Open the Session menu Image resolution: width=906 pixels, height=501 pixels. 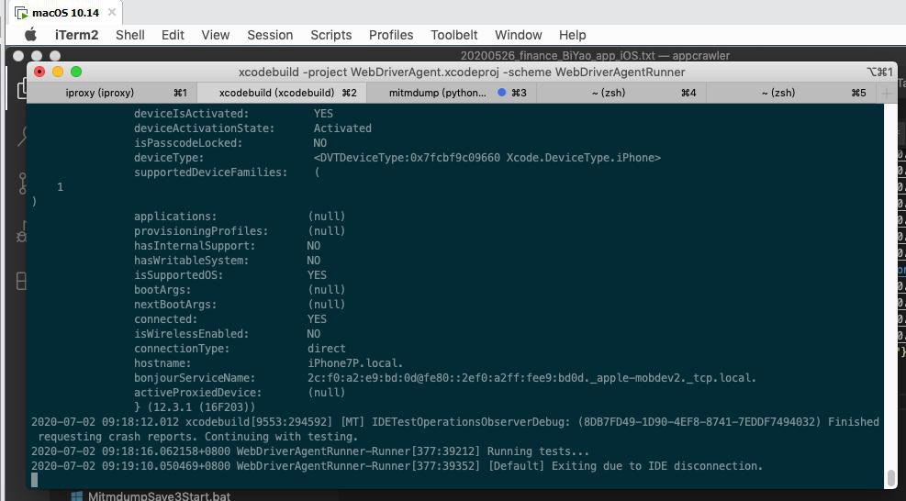click(x=270, y=35)
